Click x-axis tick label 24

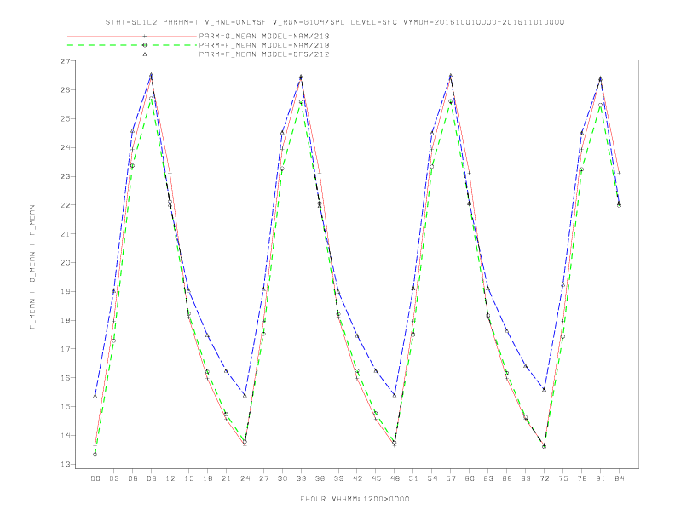245,478
